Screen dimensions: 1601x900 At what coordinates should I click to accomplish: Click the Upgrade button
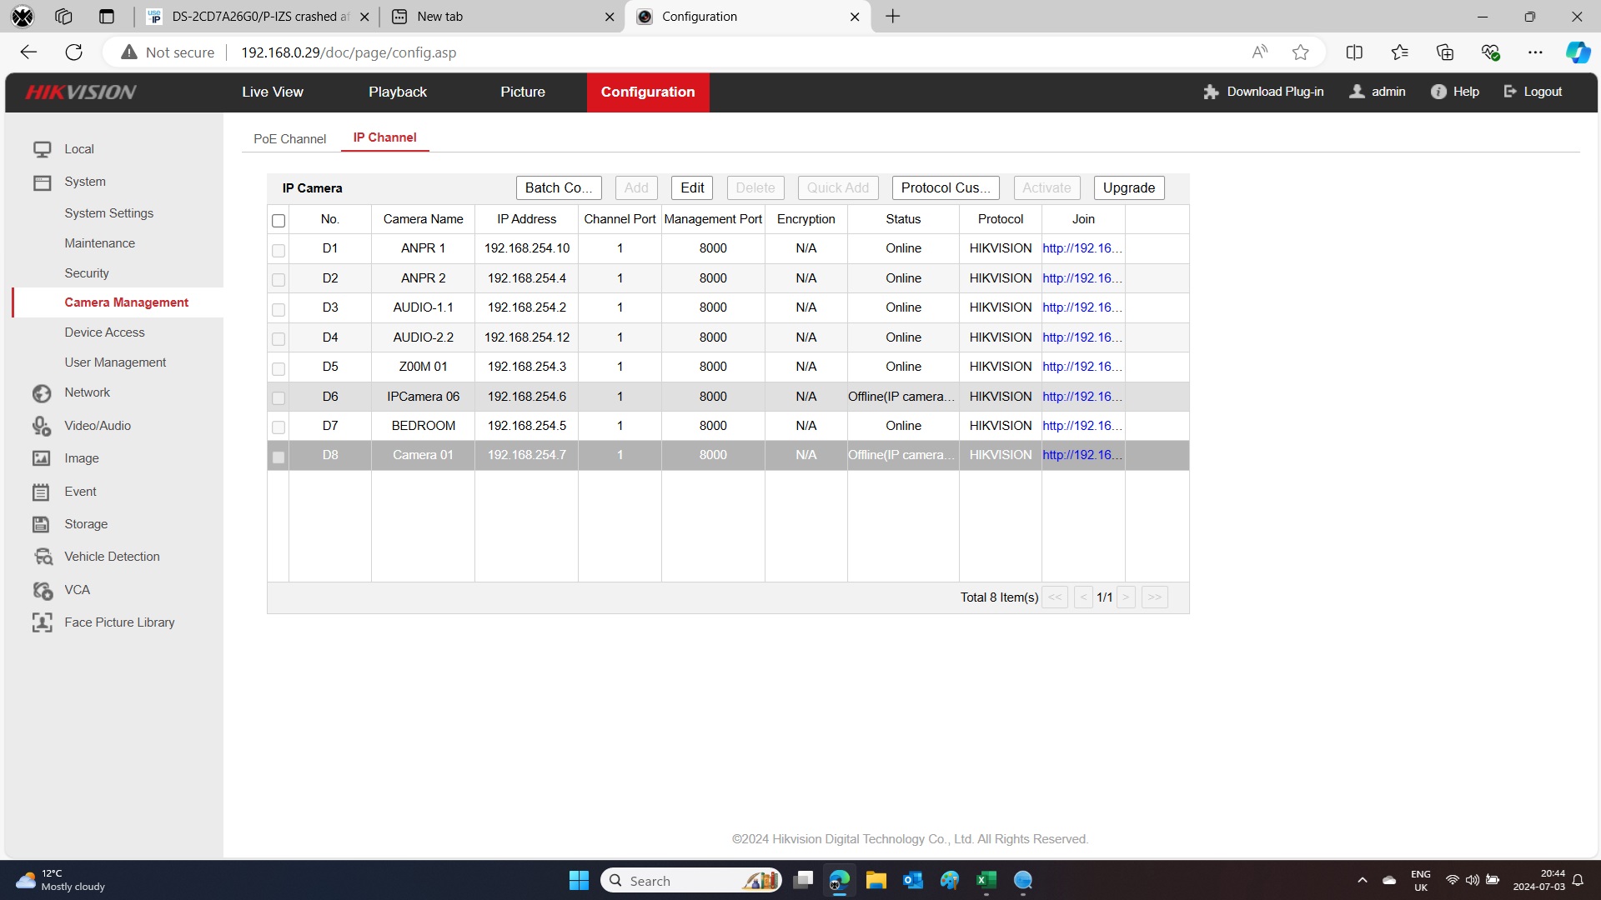pyautogui.click(x=1128, y=187)
